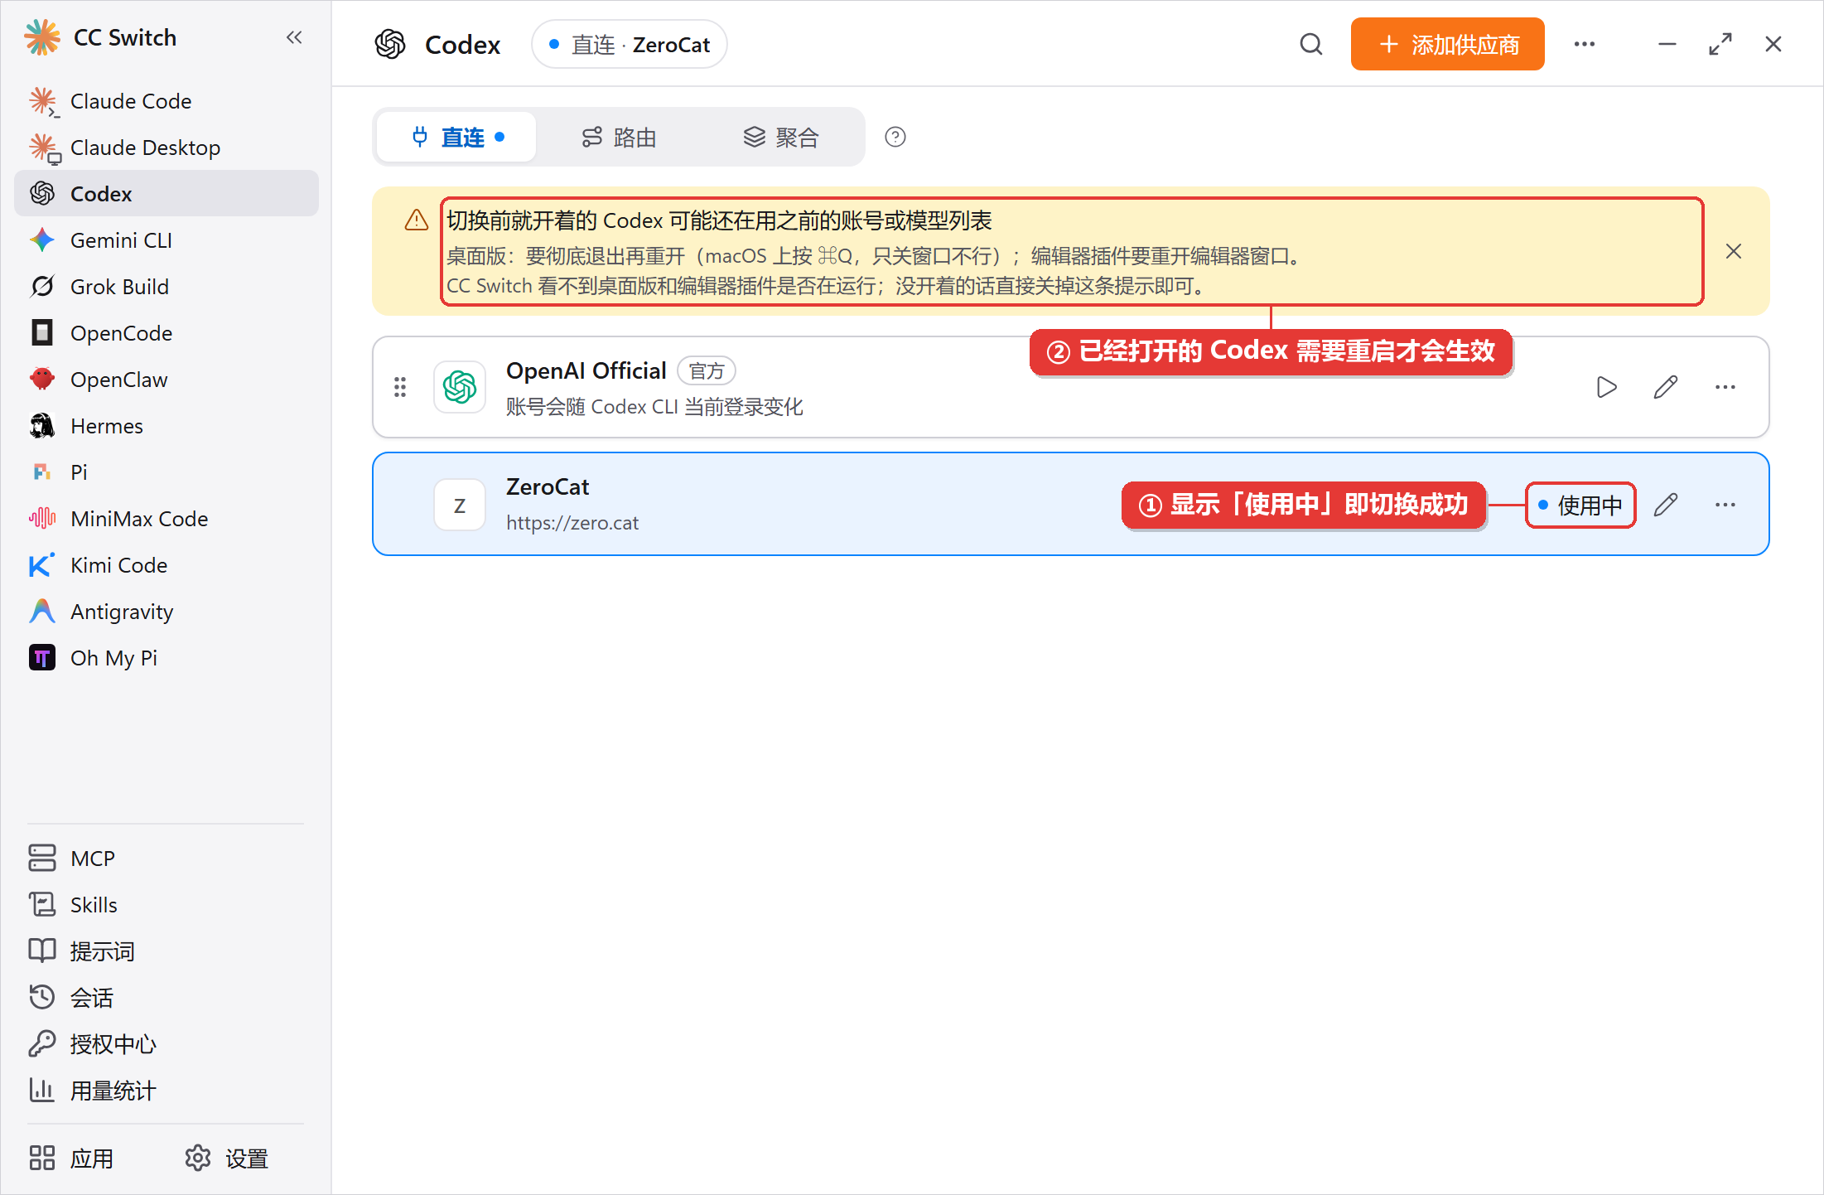Edit the ZeroCat provider

pyautogui.click(x=1666, y=505)
